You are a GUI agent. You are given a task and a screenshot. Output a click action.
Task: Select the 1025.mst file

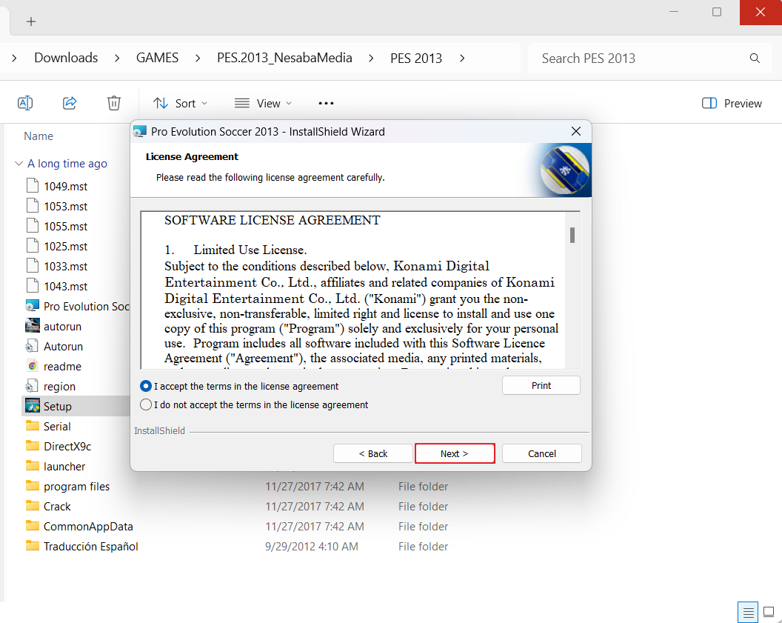coord(65,246)
